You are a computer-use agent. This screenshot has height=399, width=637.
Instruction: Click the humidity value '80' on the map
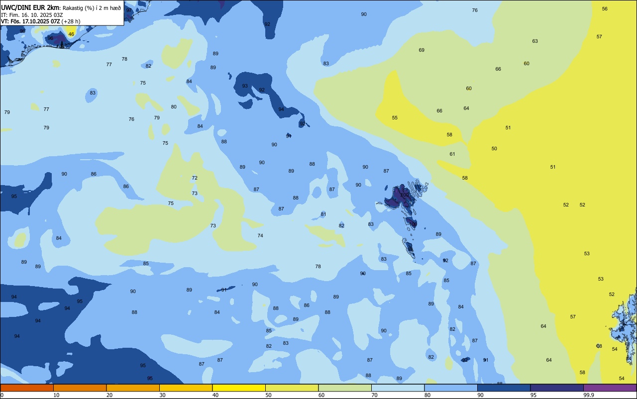(x=174, y=107)
